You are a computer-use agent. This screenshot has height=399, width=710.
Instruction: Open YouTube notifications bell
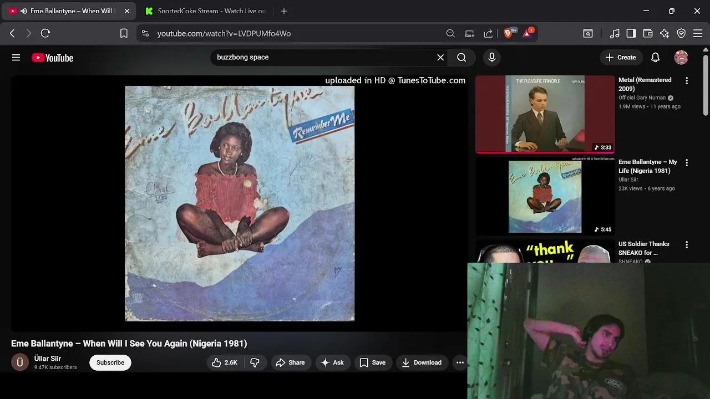tap(655, 57)
